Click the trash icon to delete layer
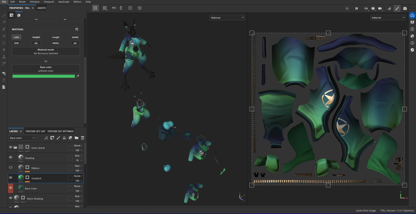This screenshot has width=416, height=214. coord(83,138)
